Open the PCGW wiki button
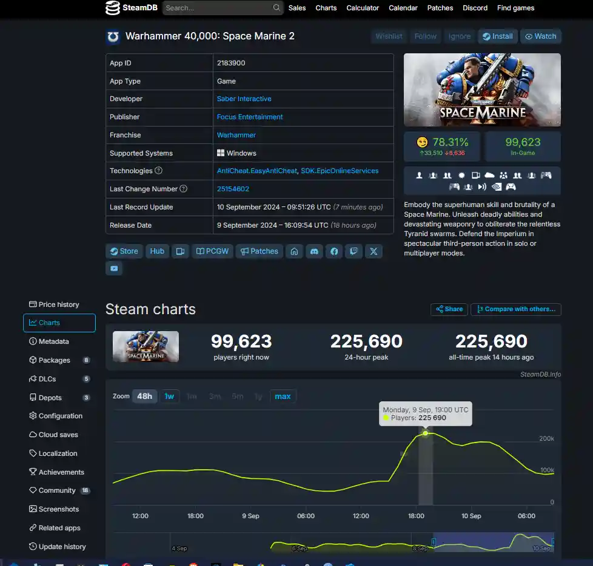 pyautogui.click(x=212, y=251)
